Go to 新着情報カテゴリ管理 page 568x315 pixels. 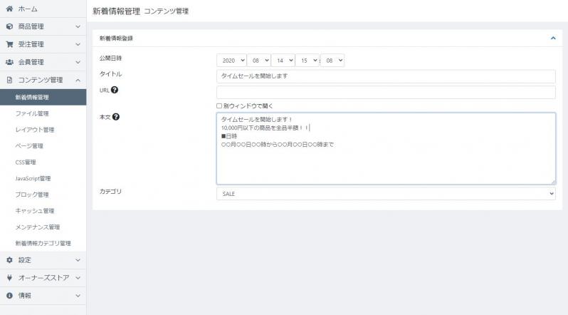[x=43, y=243]
